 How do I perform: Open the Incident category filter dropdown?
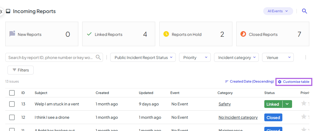[x=236, y=57]
